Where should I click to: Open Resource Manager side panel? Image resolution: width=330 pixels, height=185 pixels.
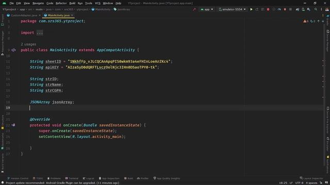[3, 43]
